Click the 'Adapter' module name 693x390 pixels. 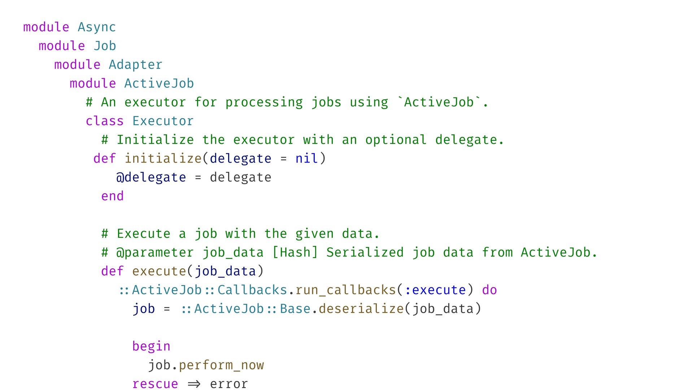135,65
